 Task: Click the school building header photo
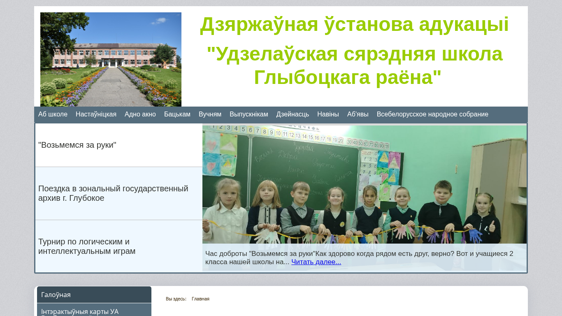(111, 59)
